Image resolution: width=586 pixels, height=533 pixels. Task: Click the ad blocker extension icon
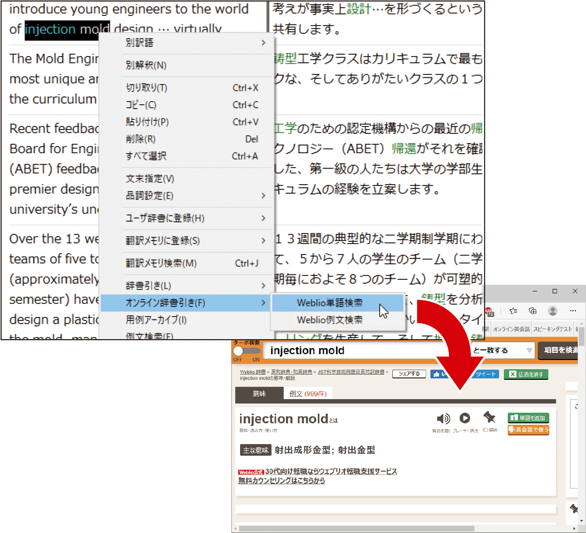tap(489, 312)
